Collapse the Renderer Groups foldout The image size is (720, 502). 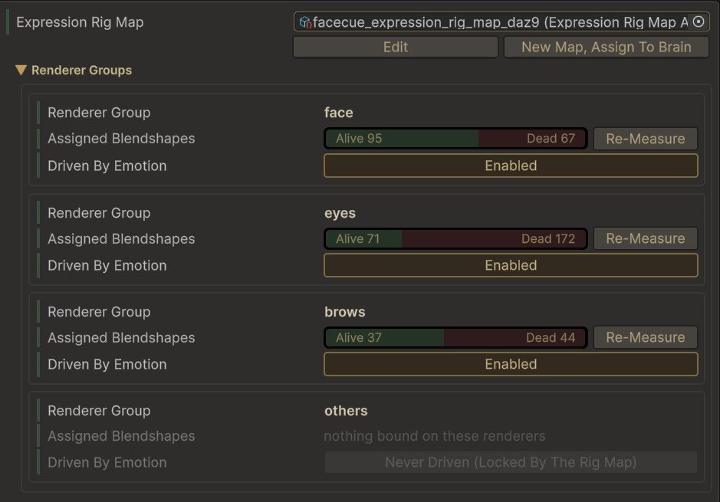pyautogui.click(x=21, y=70)
